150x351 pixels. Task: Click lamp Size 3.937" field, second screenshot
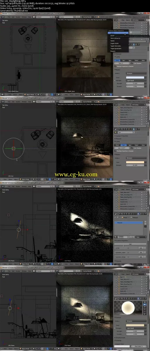click(122, 148)
